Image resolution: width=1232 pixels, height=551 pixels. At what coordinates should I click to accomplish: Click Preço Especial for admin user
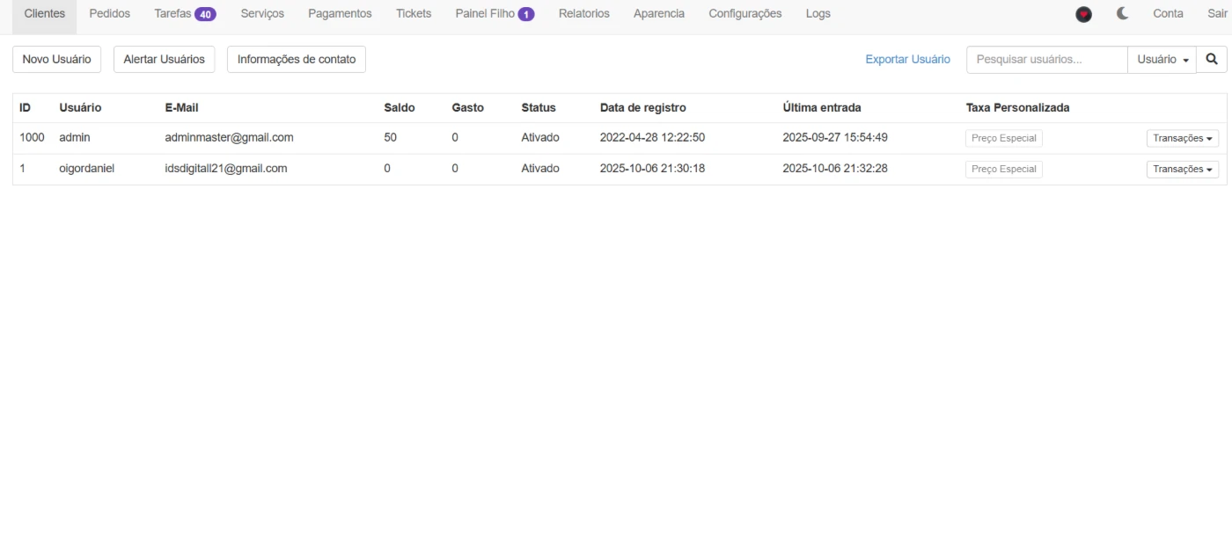point(1003,138)
